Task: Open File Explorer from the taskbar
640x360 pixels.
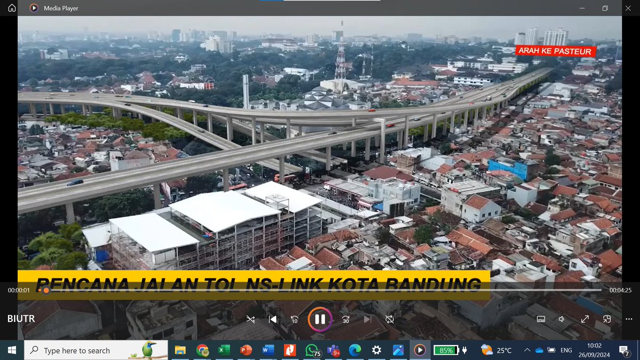Action: click(x=180, y=350)
